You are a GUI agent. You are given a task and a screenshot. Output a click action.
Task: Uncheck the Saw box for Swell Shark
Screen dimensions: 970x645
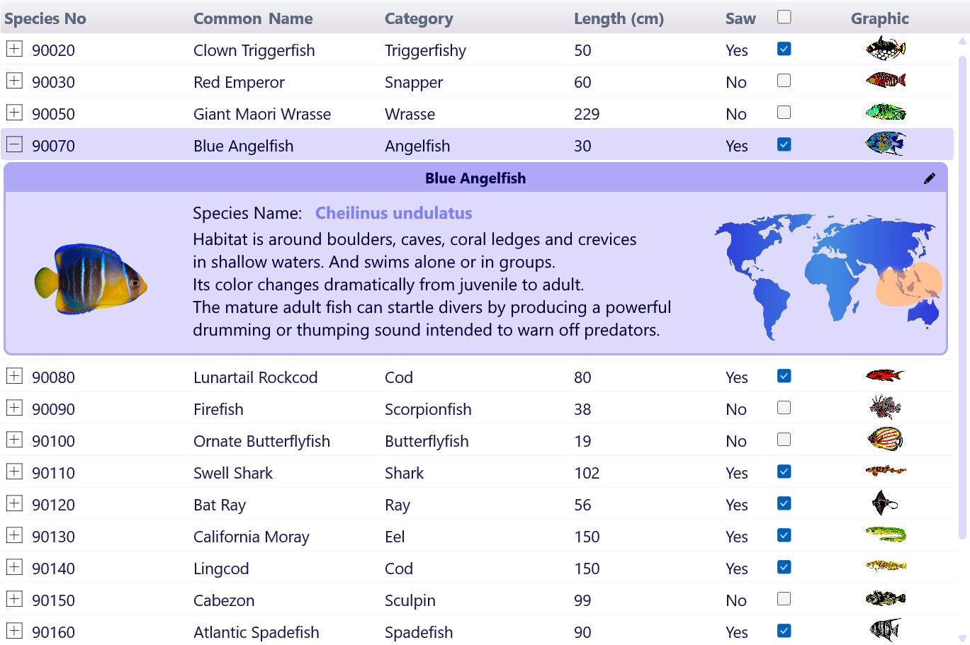point(784,472)
